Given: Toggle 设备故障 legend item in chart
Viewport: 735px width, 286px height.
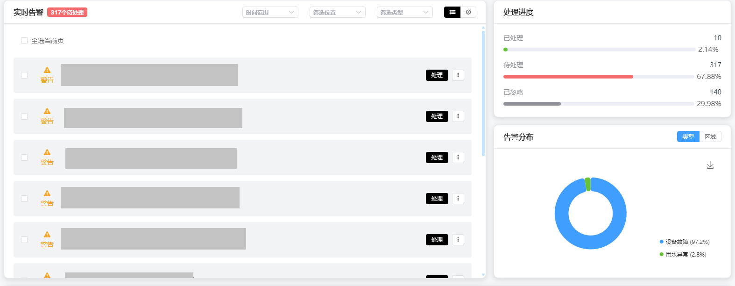Looking at the screenshot, I should (x=685, y=242).
